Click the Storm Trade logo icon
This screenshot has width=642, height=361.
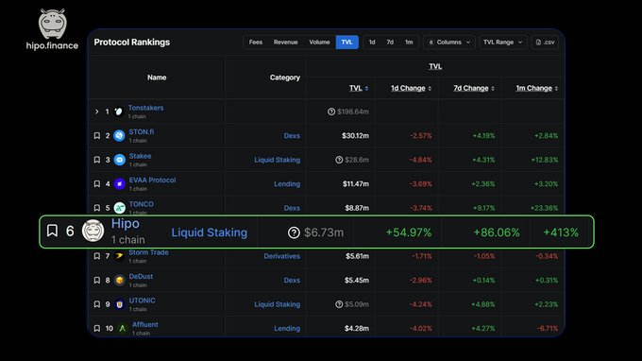point(120,256)
